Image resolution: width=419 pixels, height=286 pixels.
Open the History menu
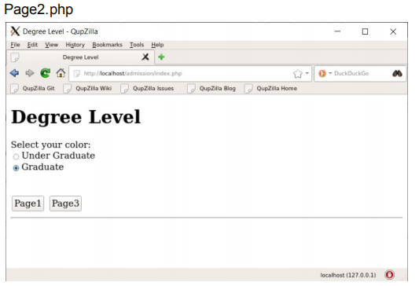pos(75,45)
